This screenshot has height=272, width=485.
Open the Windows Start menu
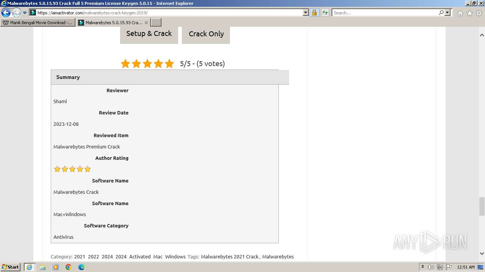point(11,267)
